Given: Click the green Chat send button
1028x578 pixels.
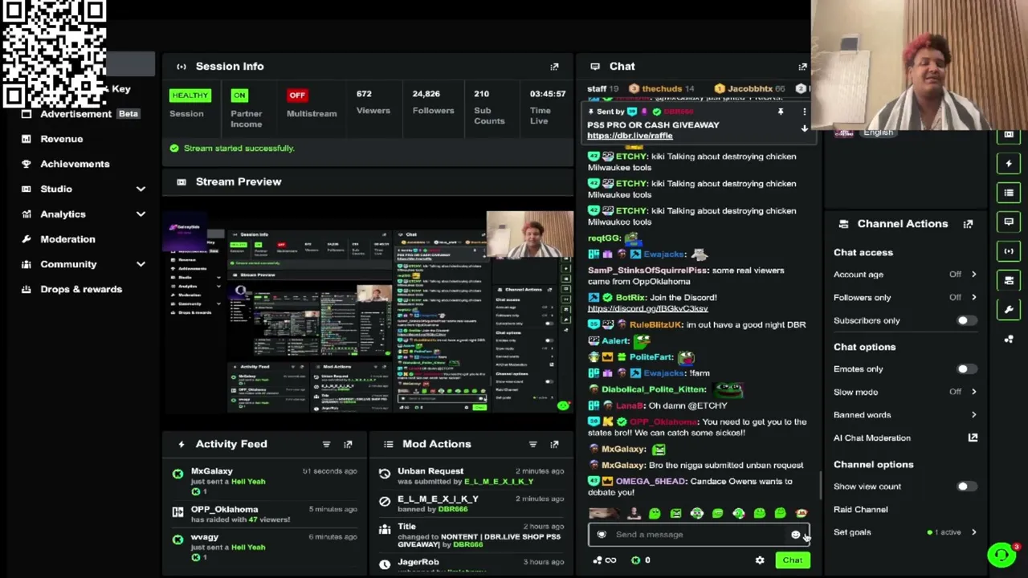Looking at the screenshot, I should [793, 560].
